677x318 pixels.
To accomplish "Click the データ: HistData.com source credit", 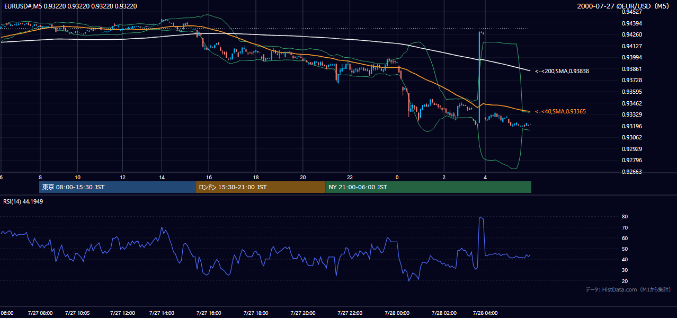I will click(x=628, y=289).
